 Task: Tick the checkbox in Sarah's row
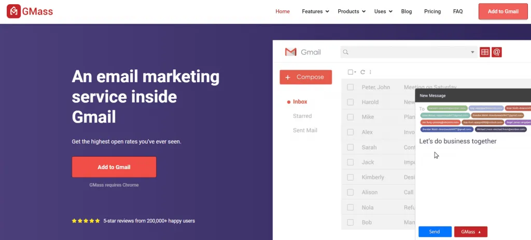[350, 147]
